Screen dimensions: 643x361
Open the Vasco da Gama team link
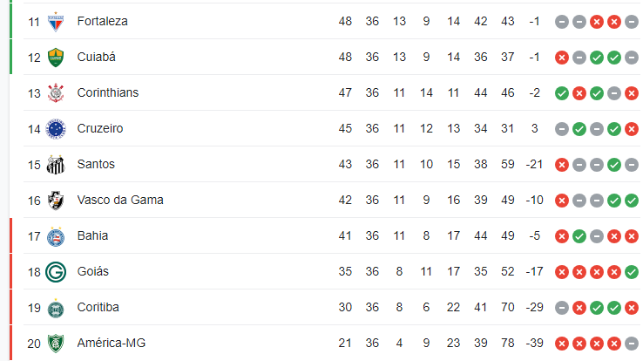120,200
